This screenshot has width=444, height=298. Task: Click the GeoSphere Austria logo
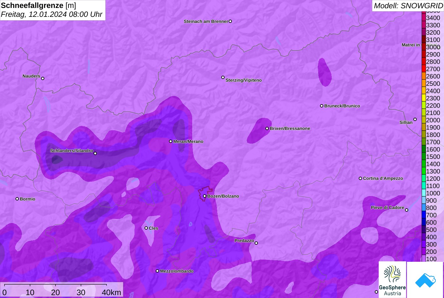tap(392, 280)
